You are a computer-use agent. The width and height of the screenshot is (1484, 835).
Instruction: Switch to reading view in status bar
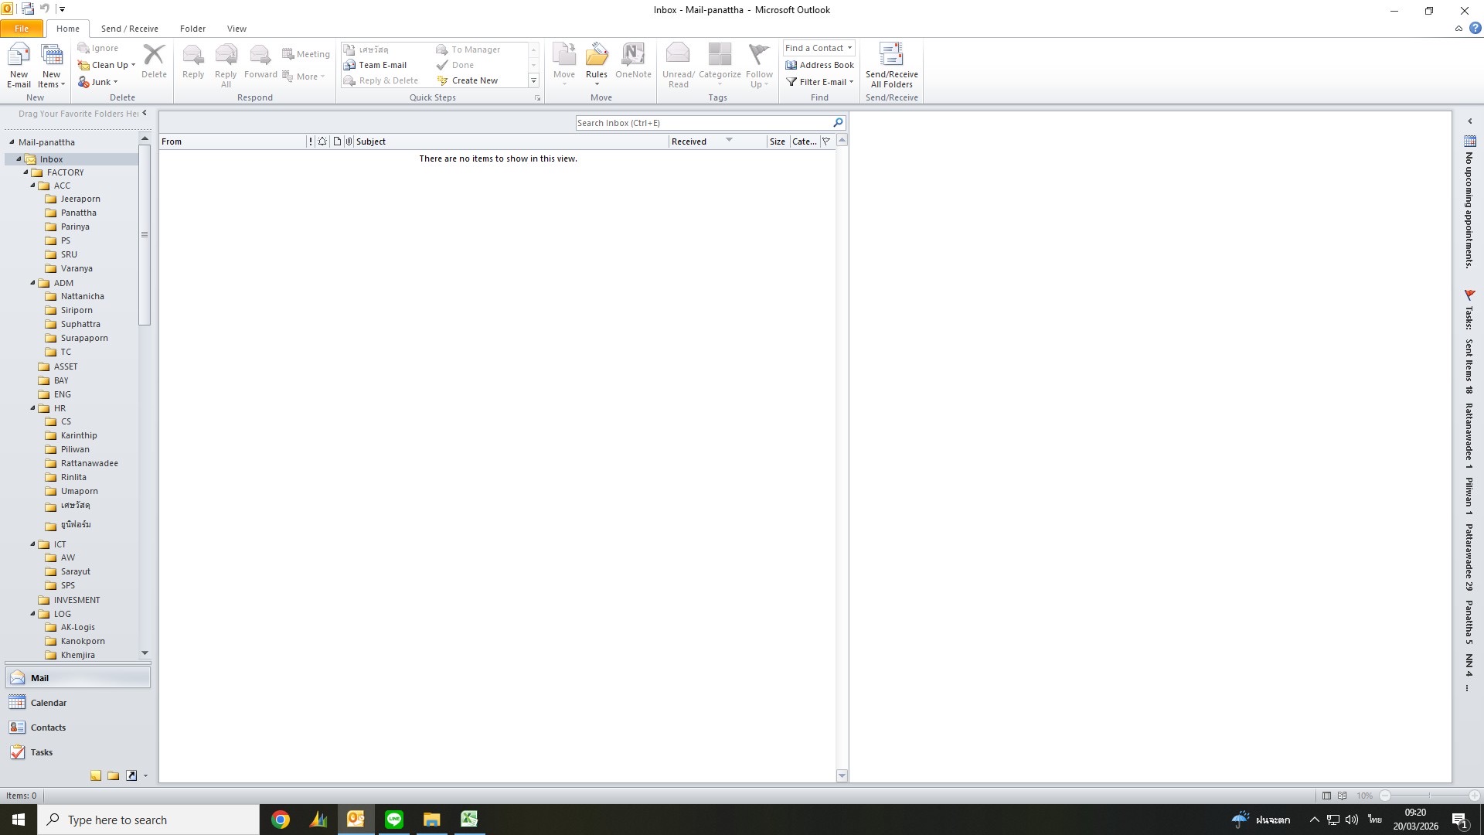click(1343, 796)
